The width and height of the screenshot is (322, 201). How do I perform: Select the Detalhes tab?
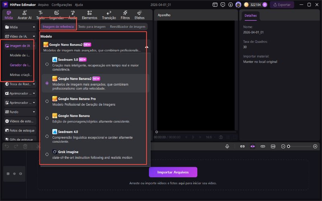250,16
